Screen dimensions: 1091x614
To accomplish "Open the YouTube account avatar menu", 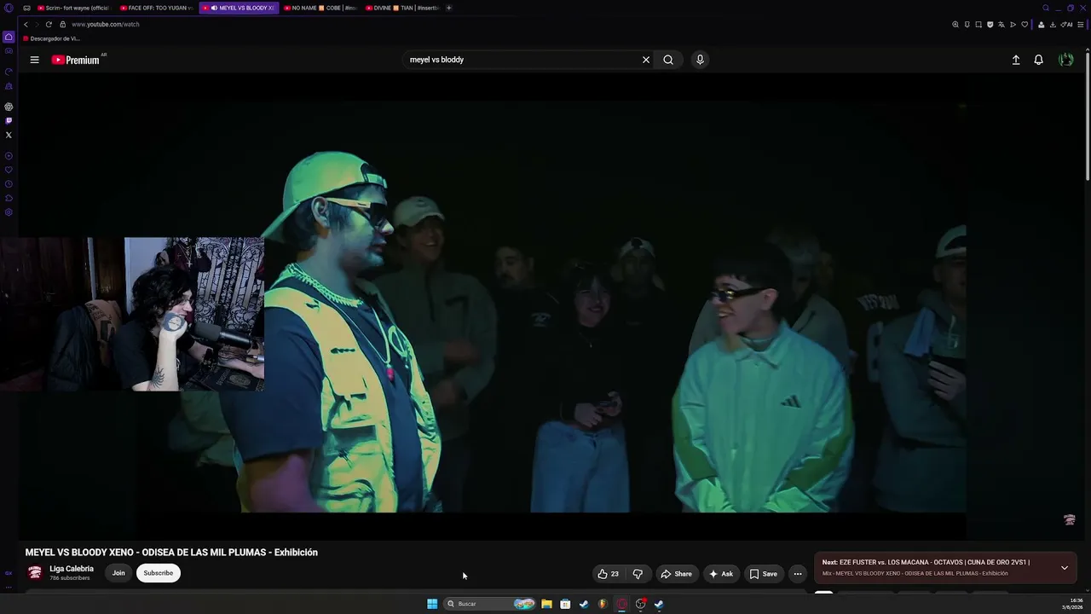I will coord(1065,60).
